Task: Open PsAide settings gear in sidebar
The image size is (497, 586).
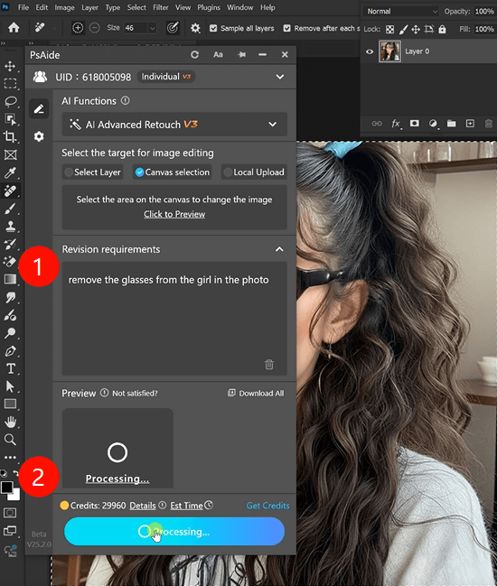Action: [39, 136]
